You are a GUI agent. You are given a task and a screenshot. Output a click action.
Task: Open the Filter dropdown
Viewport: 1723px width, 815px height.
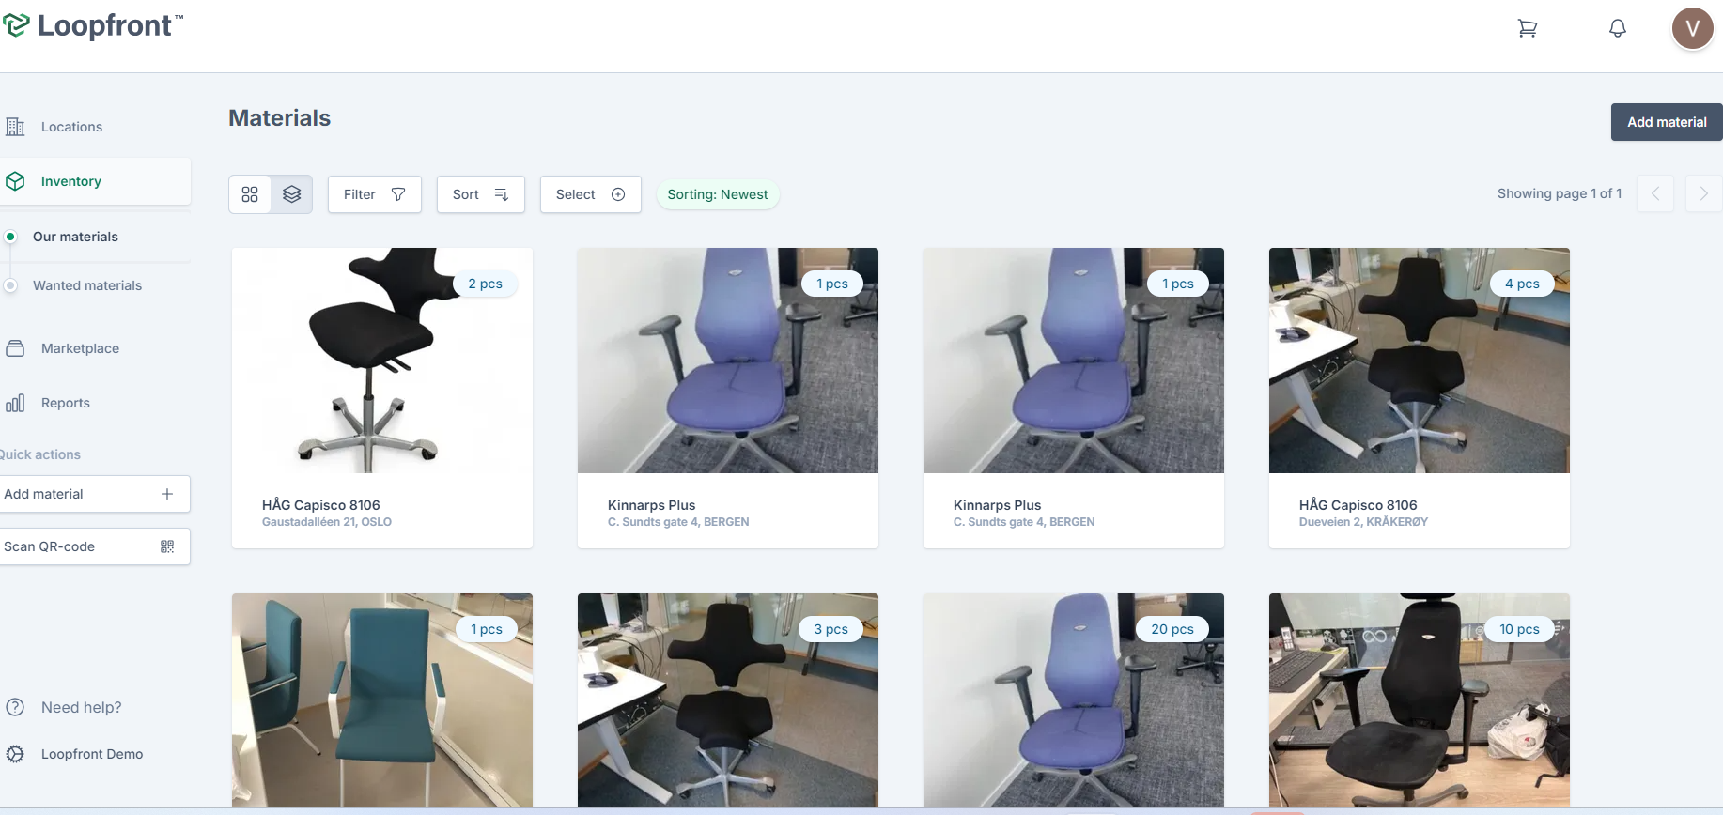click(374, 194)
